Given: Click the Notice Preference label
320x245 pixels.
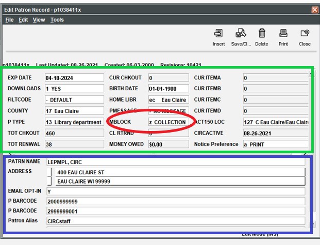Looking at the screenshot, I should pos(216,144).
